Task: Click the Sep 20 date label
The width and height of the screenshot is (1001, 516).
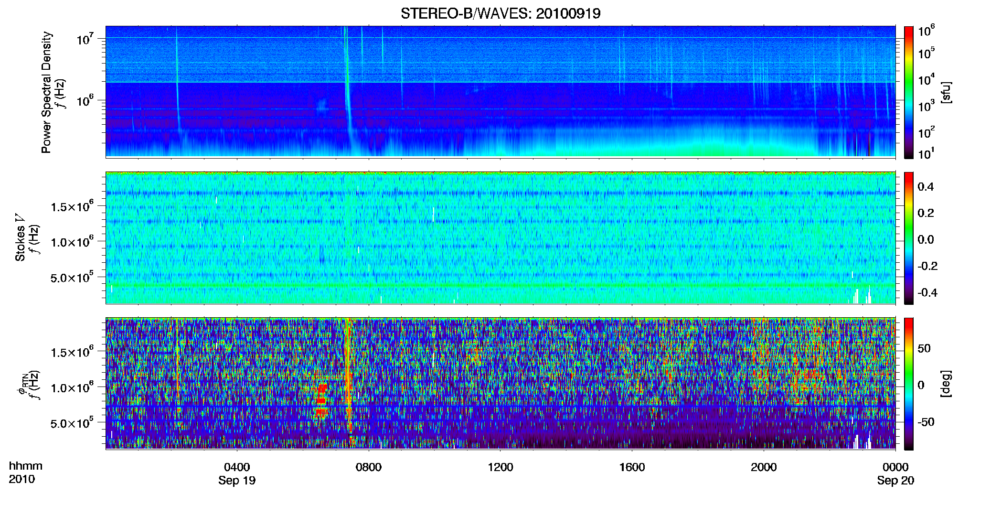Action: [x=895, y=481]
